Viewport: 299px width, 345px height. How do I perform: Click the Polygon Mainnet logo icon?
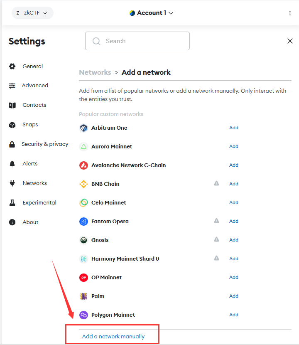pos(83,315)
